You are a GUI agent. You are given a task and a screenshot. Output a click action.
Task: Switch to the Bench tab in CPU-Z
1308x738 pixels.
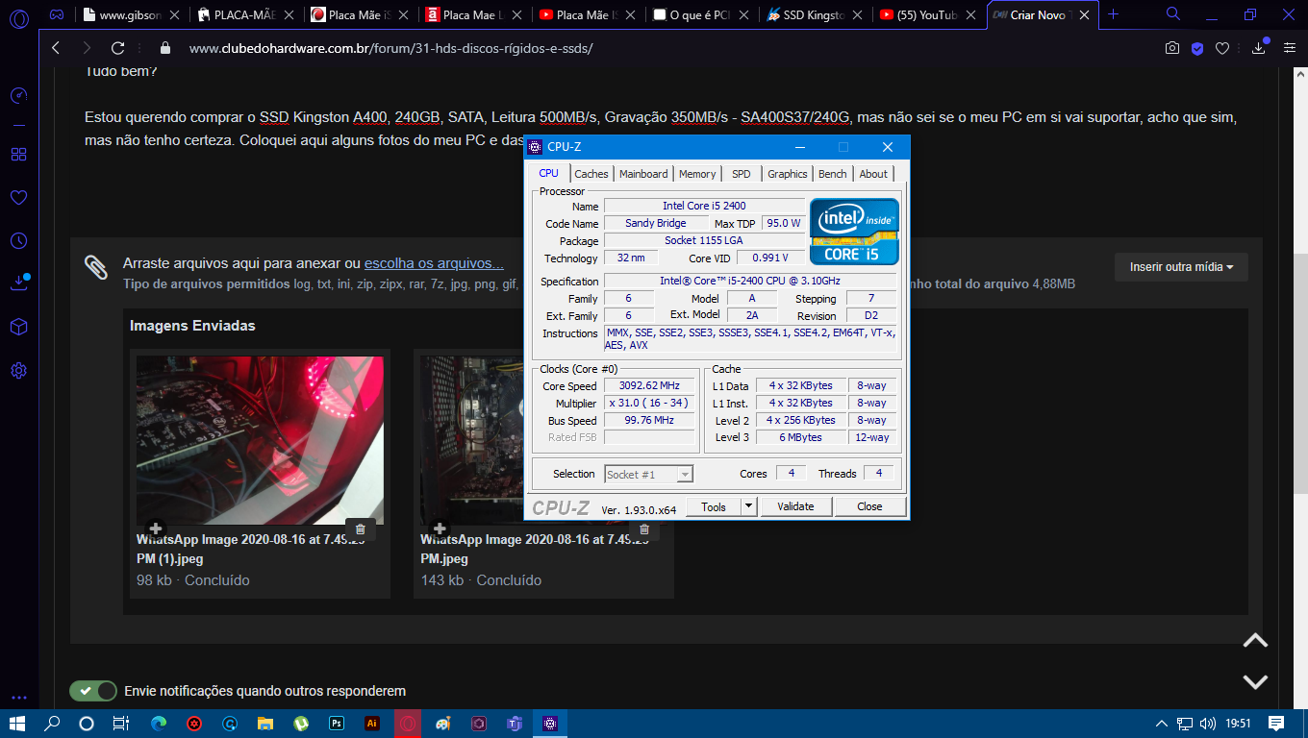(x=833, y=174)
